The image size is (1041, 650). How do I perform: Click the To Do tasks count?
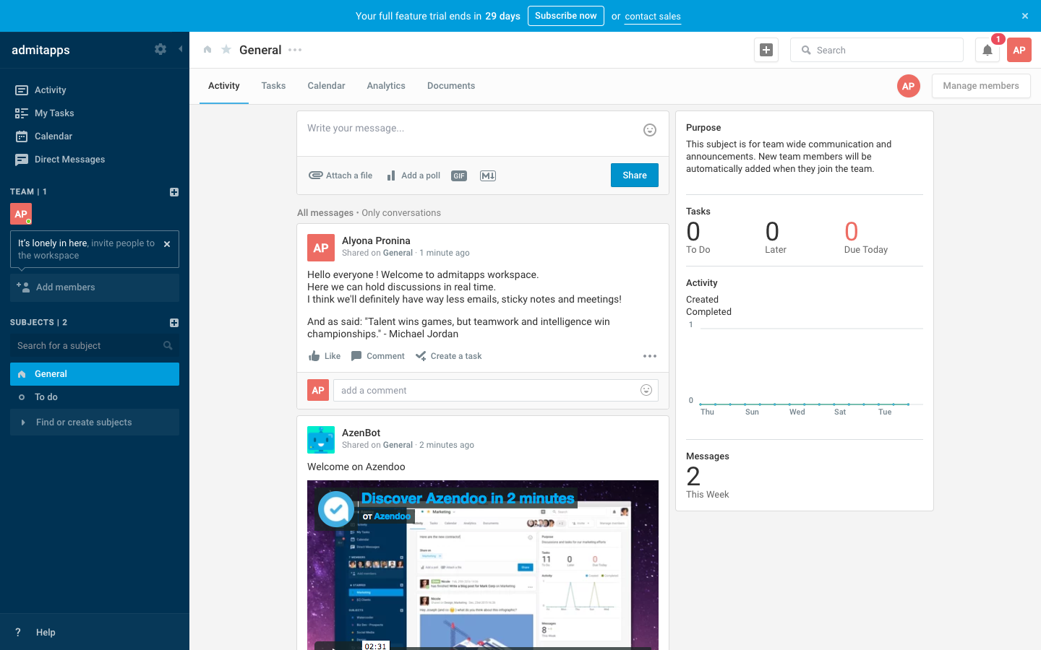[x=698, y=238]
